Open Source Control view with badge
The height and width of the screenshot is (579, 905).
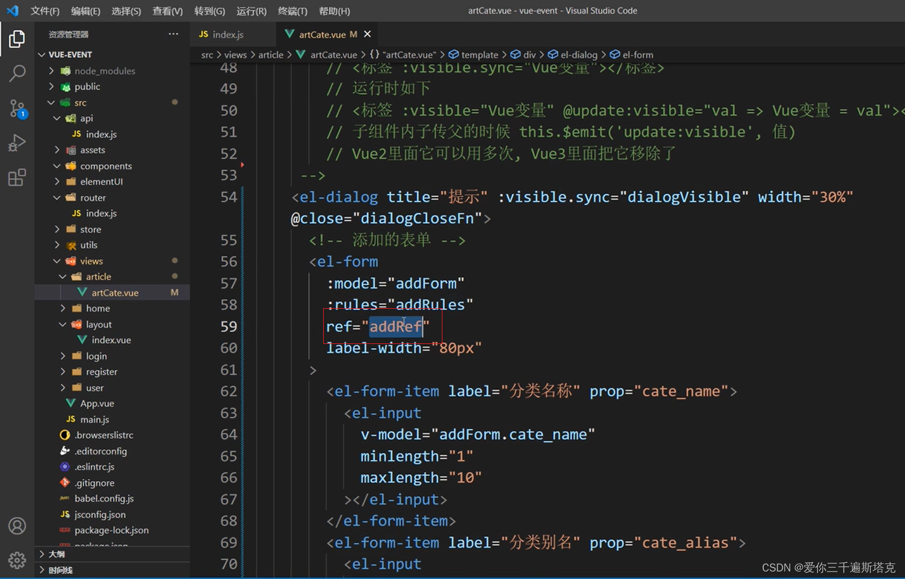pyautogui.click(x=17, y=108)
